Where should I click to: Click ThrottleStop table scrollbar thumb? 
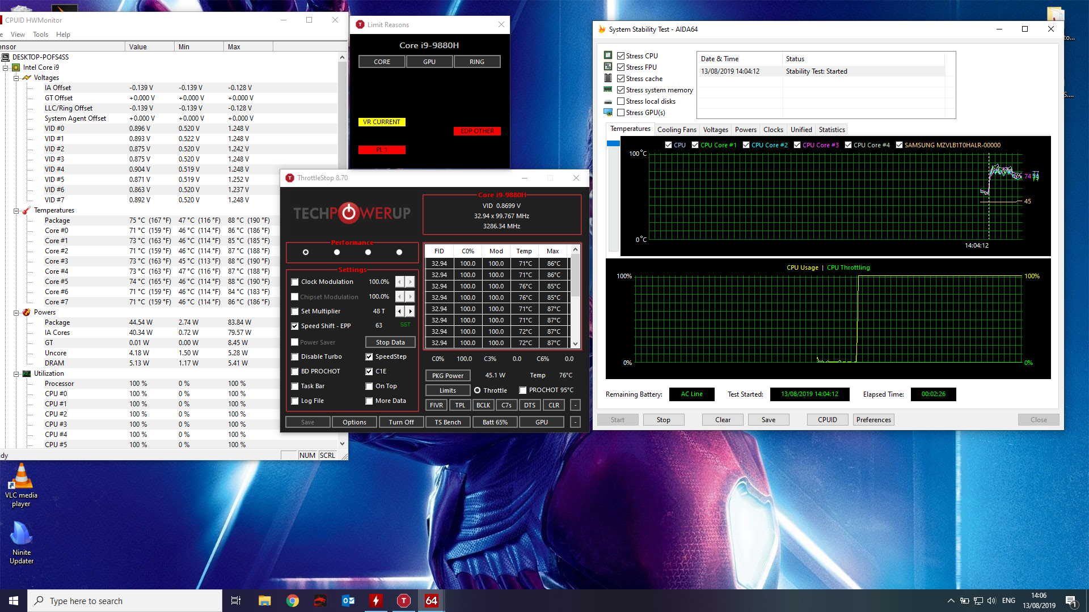575,275
